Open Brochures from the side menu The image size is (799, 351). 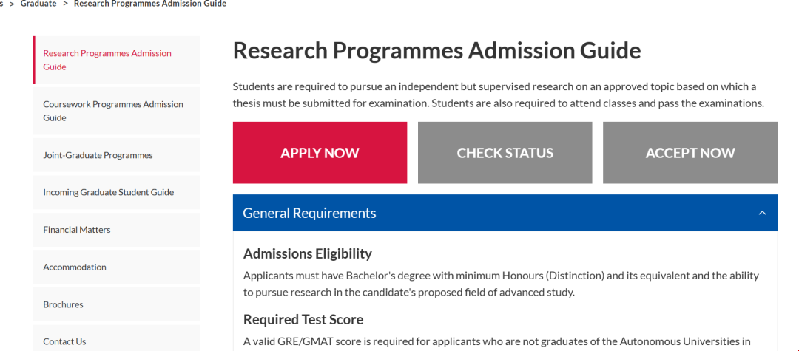click(63, 304)
